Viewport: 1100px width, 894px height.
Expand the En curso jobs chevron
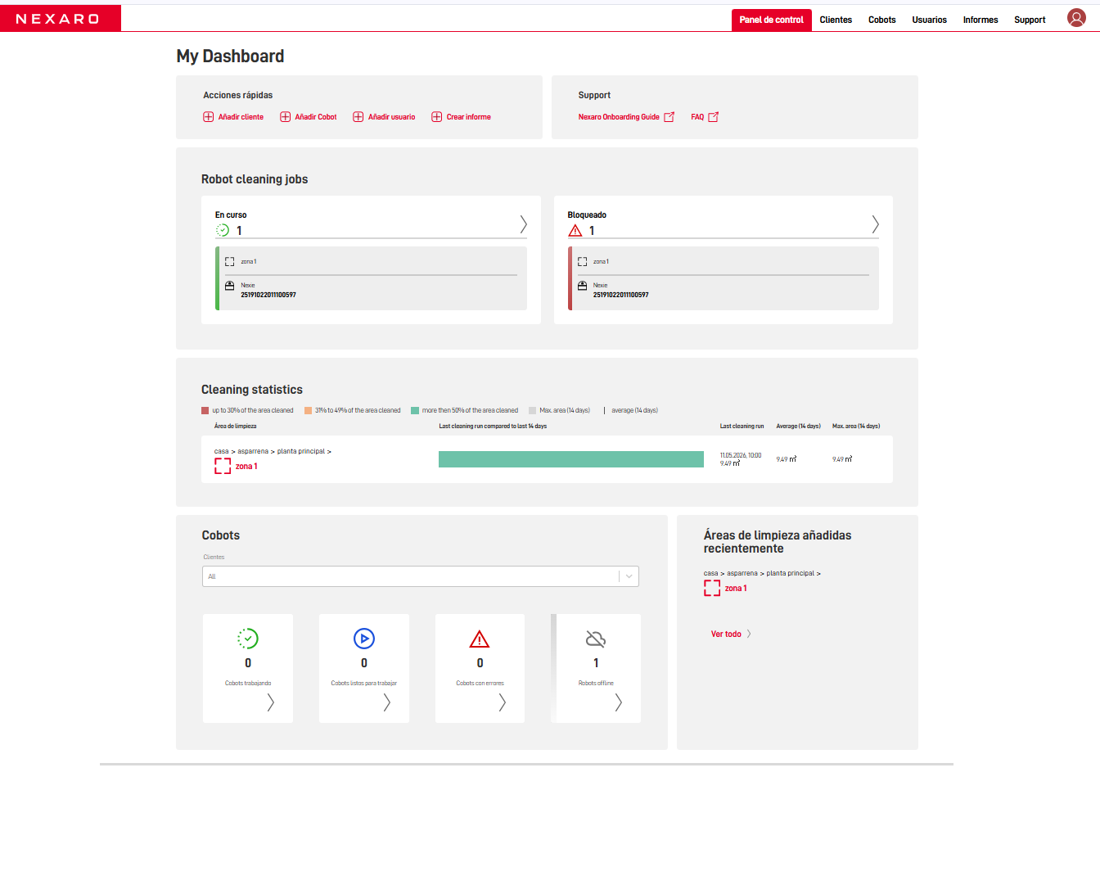point(524,223)
